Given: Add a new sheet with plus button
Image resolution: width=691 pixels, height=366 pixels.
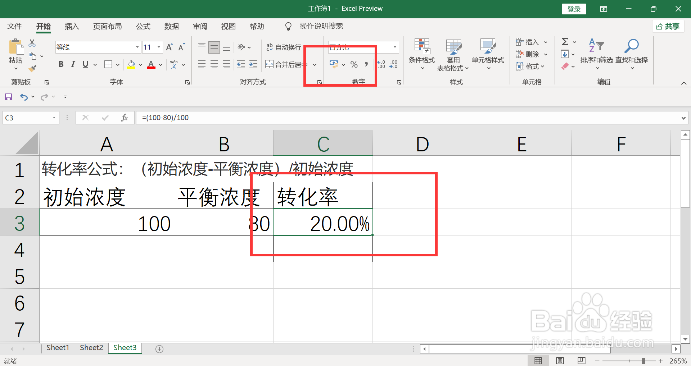Looking at the screenshot, I should (159, 349).
